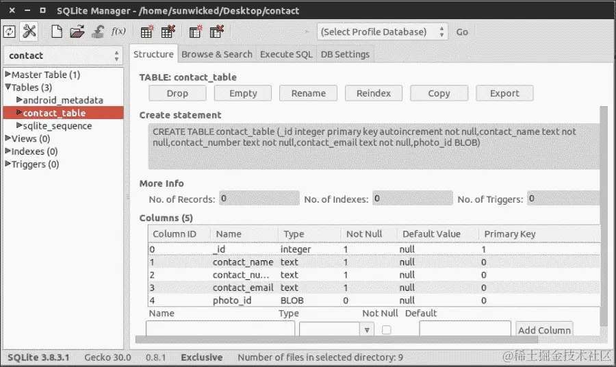616x367 pixels.
Task: Click the new column Name input field
Action: (x=220, y=329)
